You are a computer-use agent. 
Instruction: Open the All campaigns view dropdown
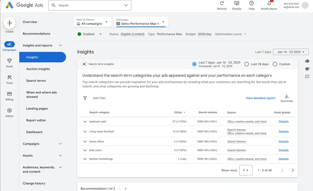coord(93,22)
